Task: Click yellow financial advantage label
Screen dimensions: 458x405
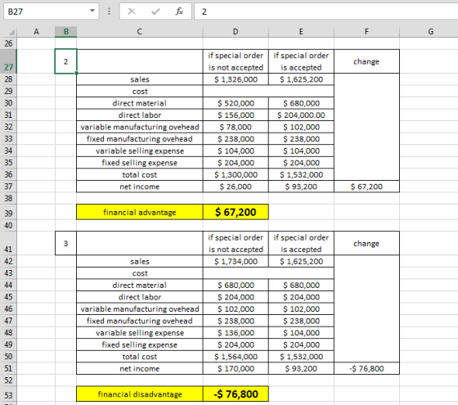Action: click(140, 212)
